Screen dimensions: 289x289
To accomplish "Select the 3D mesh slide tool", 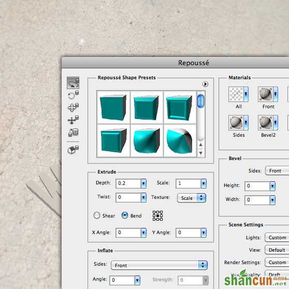I will coord(73,120).
